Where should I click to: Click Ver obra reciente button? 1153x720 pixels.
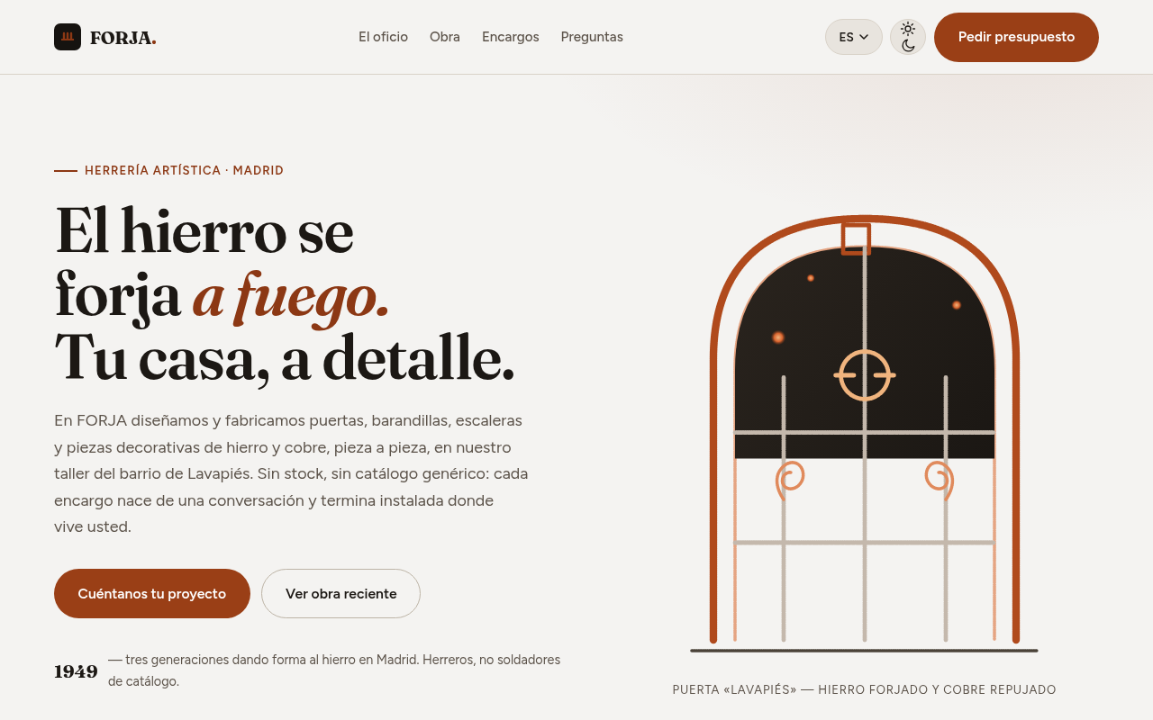point(340,594)
